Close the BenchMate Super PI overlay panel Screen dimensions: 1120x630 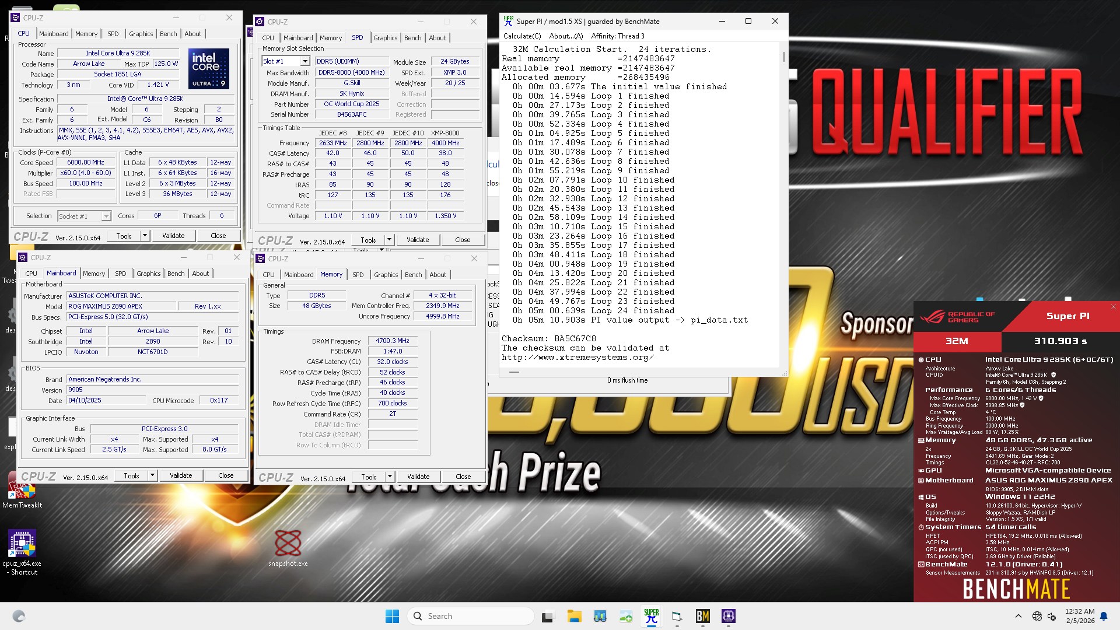(1113, 307)
